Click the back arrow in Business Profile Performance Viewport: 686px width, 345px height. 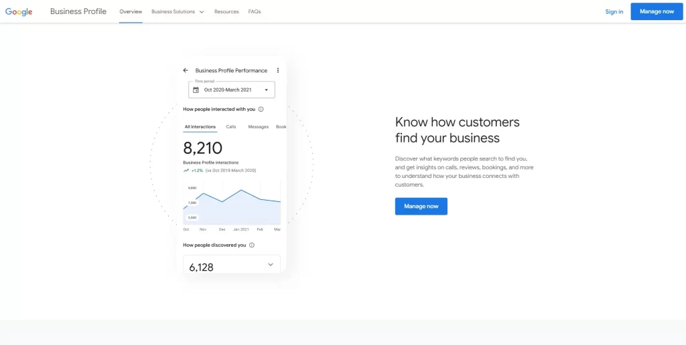pyautogui.click(x=186, y=70)
